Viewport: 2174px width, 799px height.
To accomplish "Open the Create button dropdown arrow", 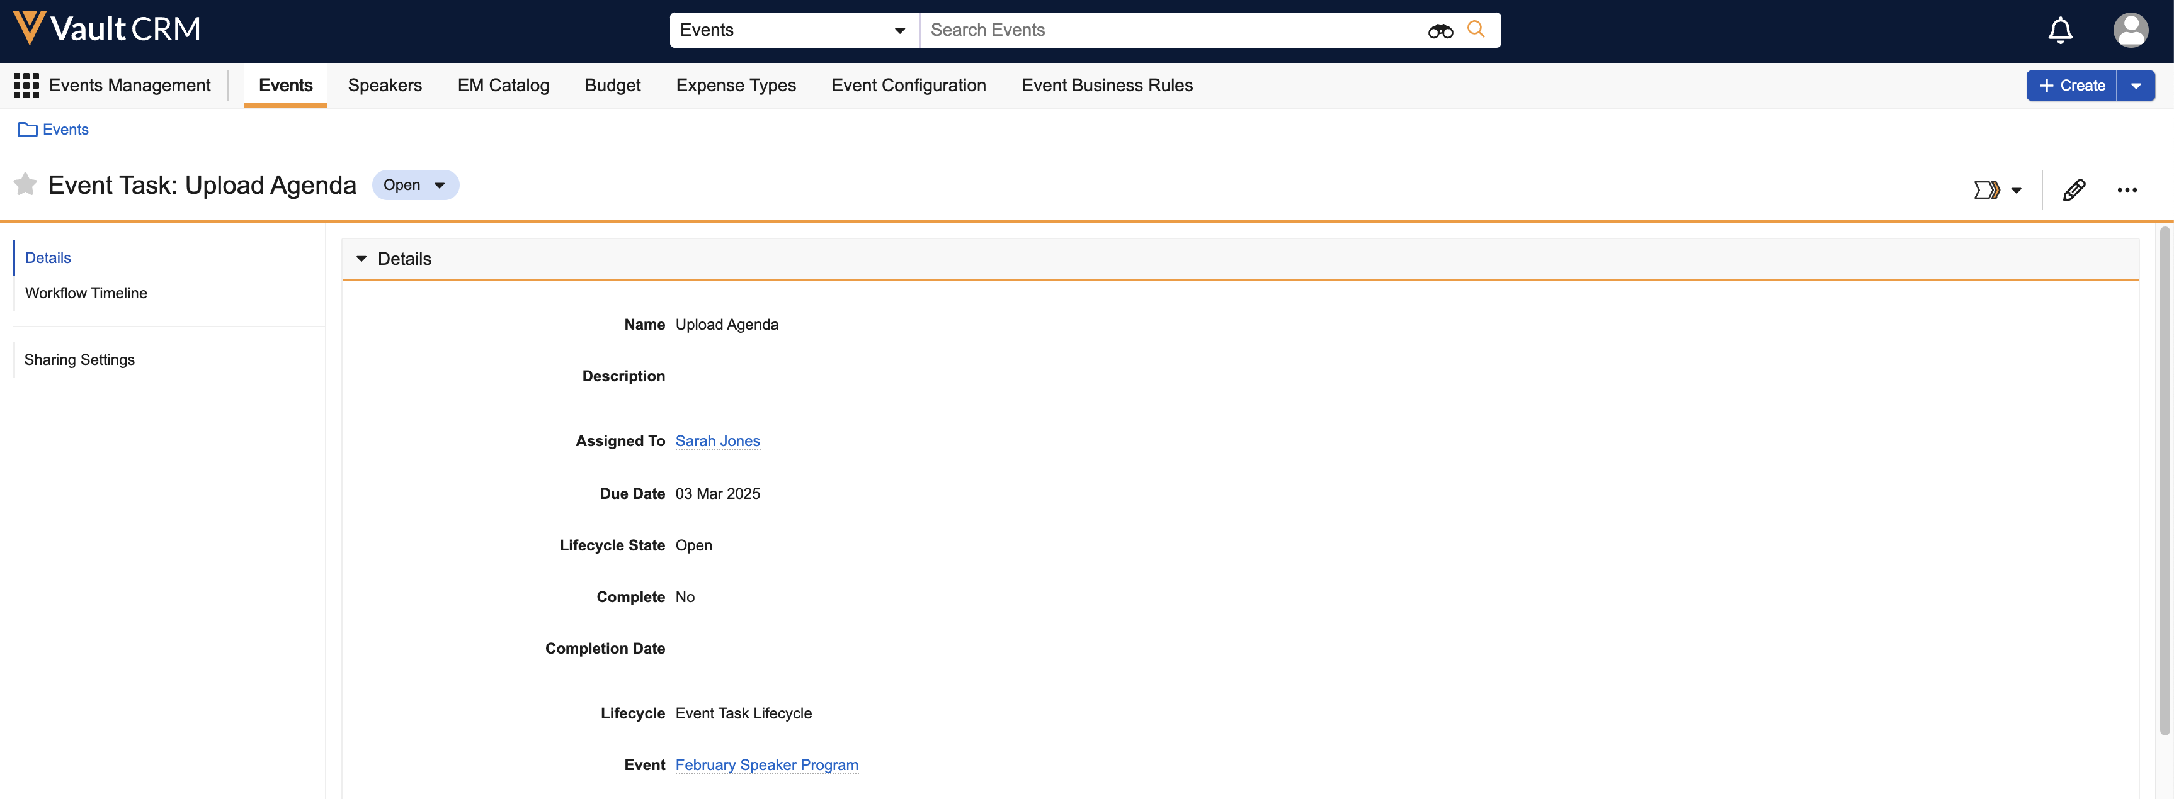I will coord(2136,86).
